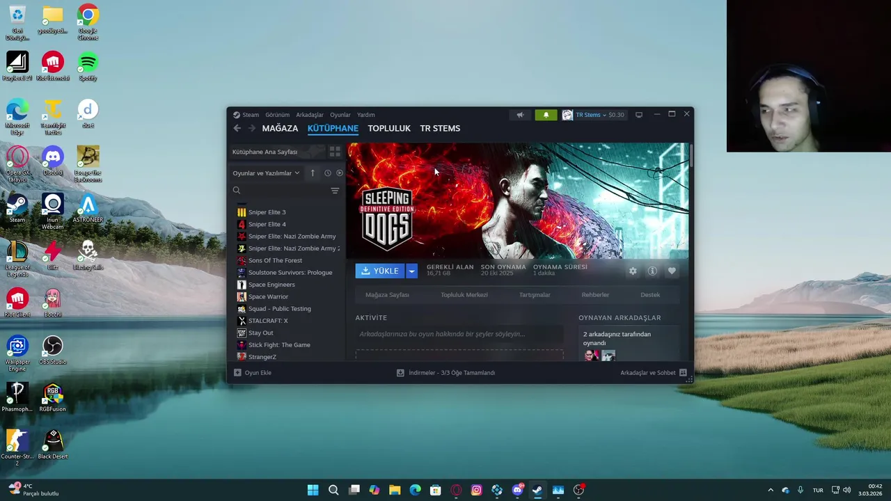The image size is (891, 501).
Task: Switch to Big Picture mode monitor icon
Action: pos(639,115)
